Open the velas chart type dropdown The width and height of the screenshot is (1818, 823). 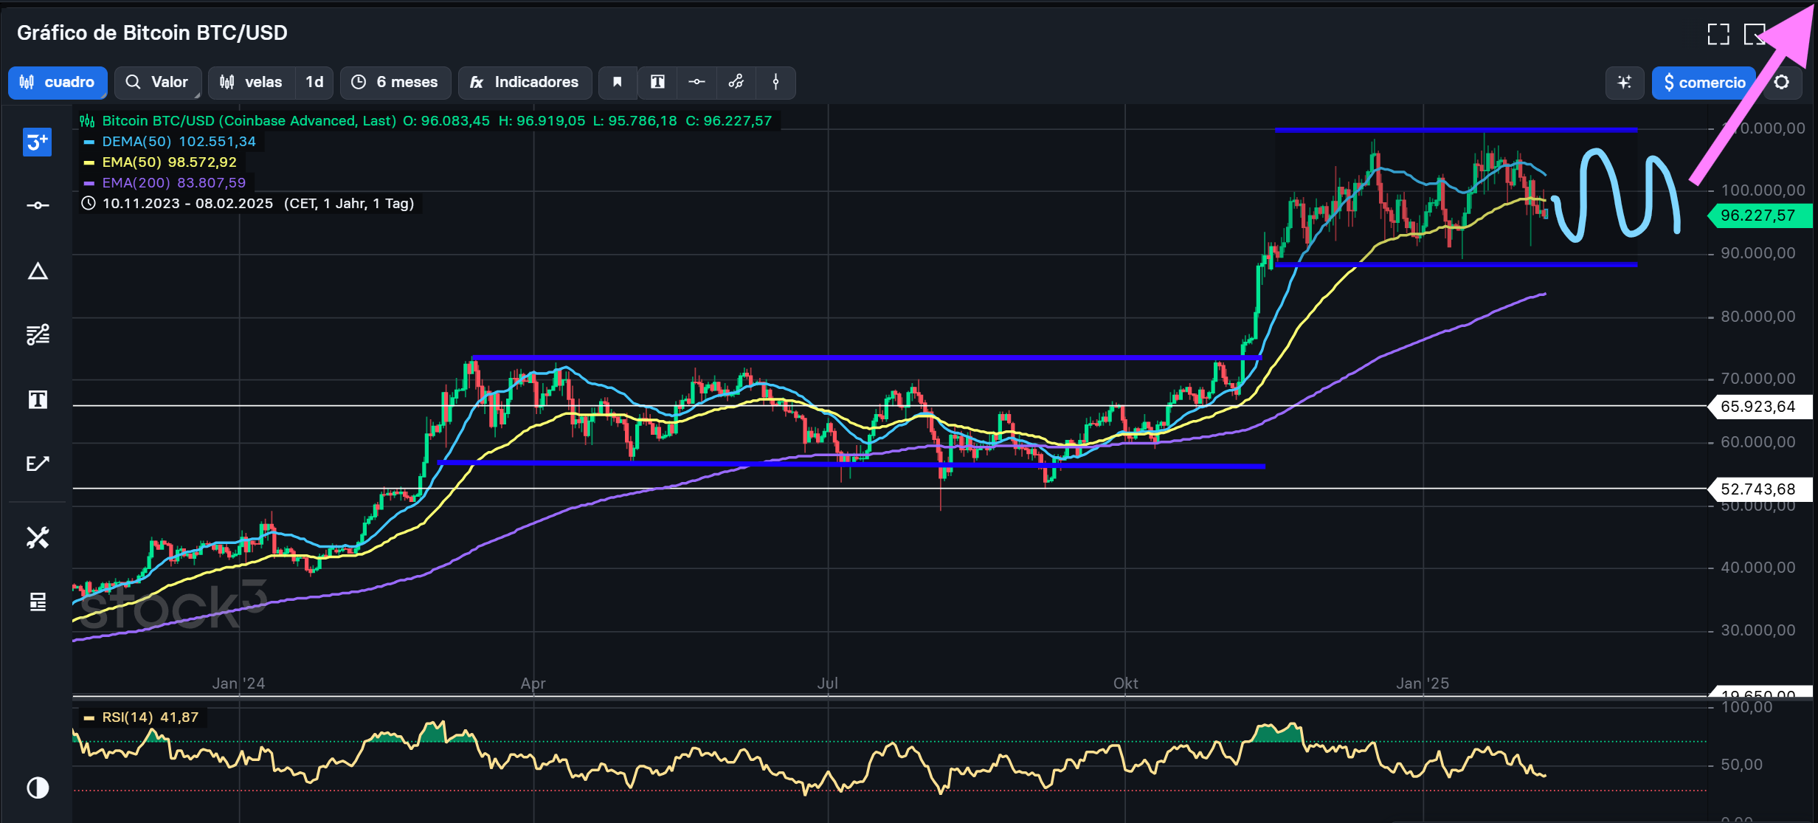[252, 82]
